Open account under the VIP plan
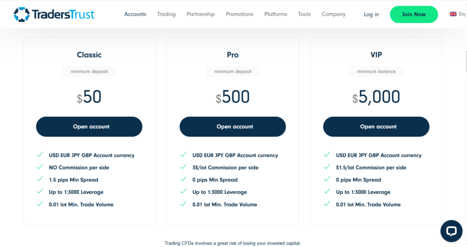 coord(376,127)
